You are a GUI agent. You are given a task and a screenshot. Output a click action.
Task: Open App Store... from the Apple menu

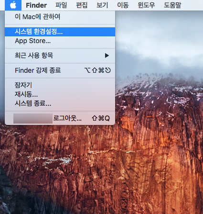coord(60,41)
